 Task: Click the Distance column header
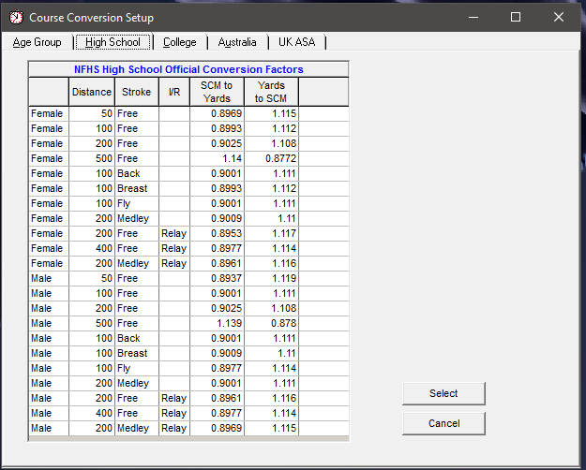tap(92, 92)
